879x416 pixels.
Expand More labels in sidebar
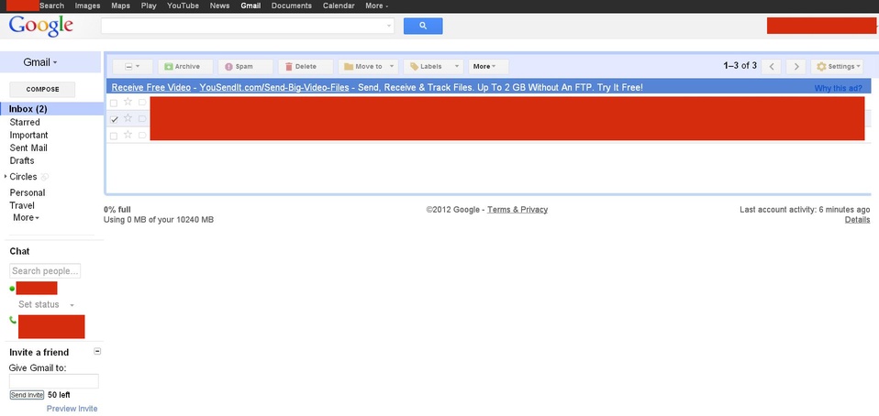[26, 218]
